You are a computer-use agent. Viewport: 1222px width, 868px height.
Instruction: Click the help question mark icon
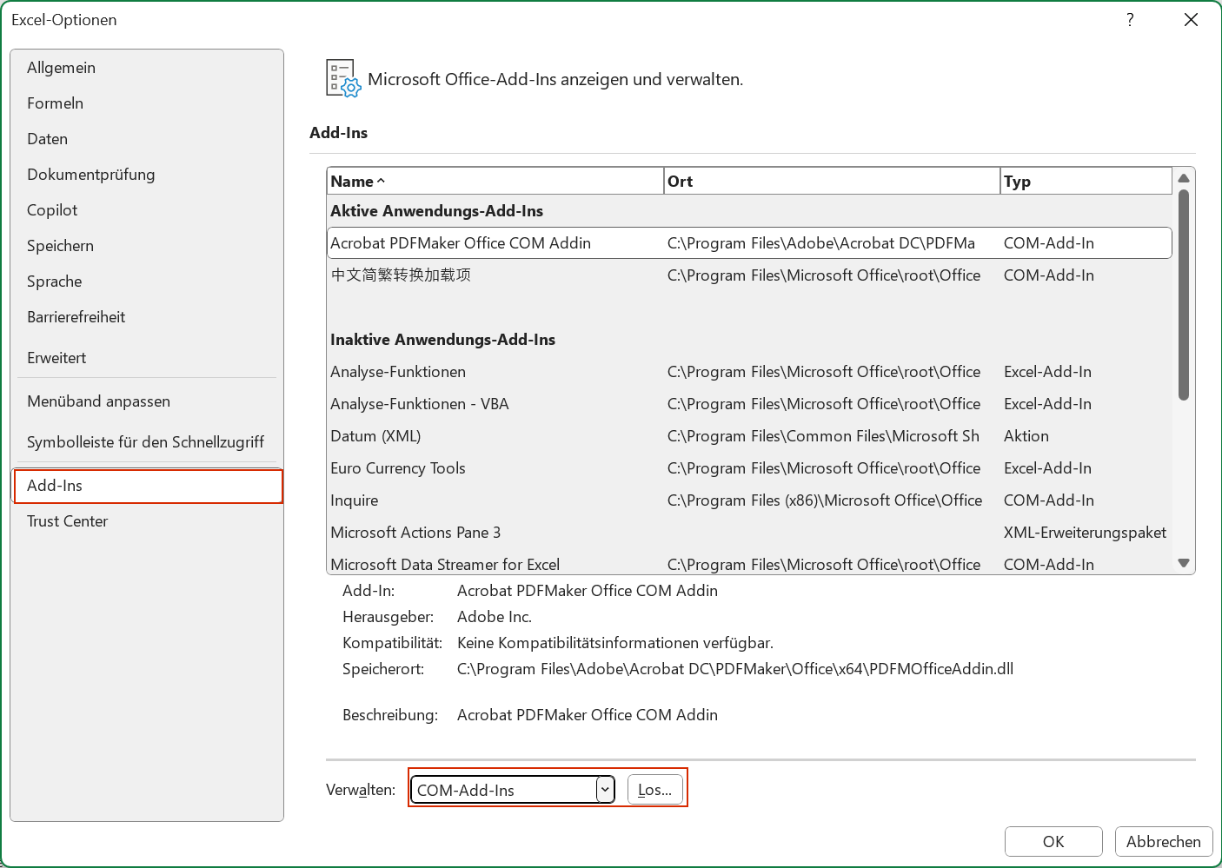click(1130, 20)
